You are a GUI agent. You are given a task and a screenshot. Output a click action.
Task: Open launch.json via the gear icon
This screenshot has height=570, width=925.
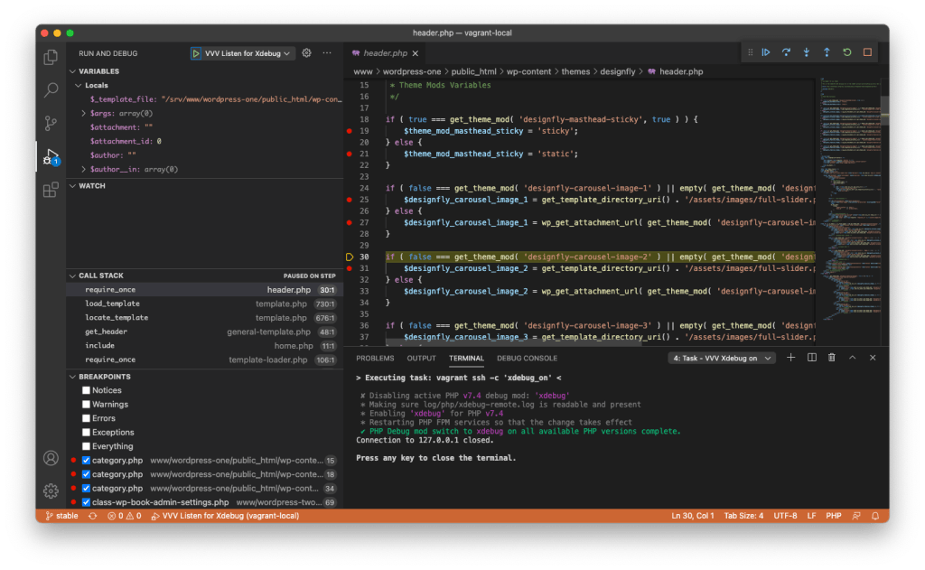[x=307, y=53]
